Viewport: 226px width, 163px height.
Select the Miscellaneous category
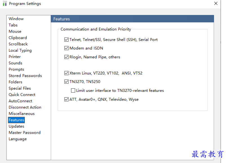click(x=22, y=114)
